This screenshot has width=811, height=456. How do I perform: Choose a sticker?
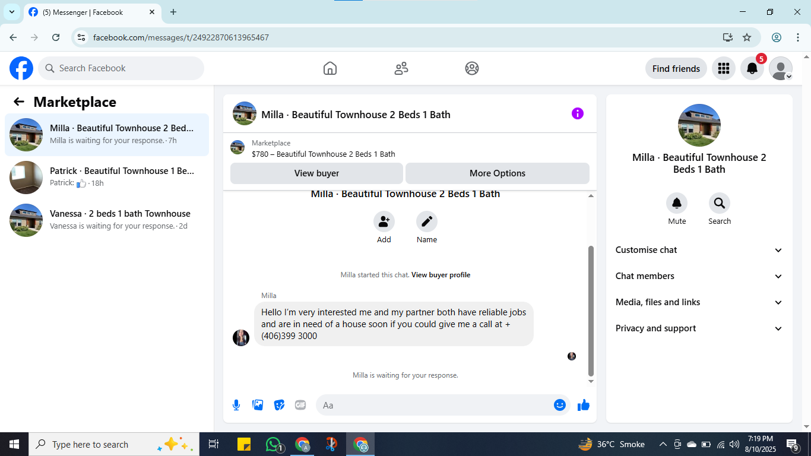pyautogui.click(x=279, y=405)
